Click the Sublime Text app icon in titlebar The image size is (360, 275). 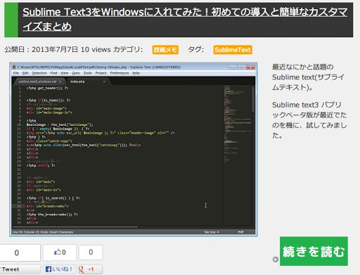tap(14, 67)
